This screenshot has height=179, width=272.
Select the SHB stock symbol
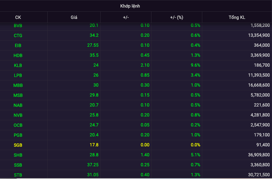click(18, 155)
